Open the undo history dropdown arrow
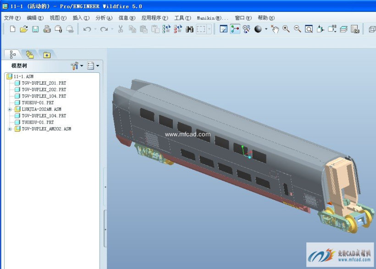 pyautogui.click(x=95, y=29)
